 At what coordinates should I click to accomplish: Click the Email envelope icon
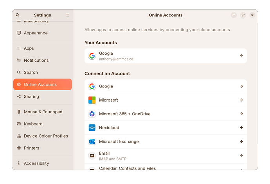92,155
